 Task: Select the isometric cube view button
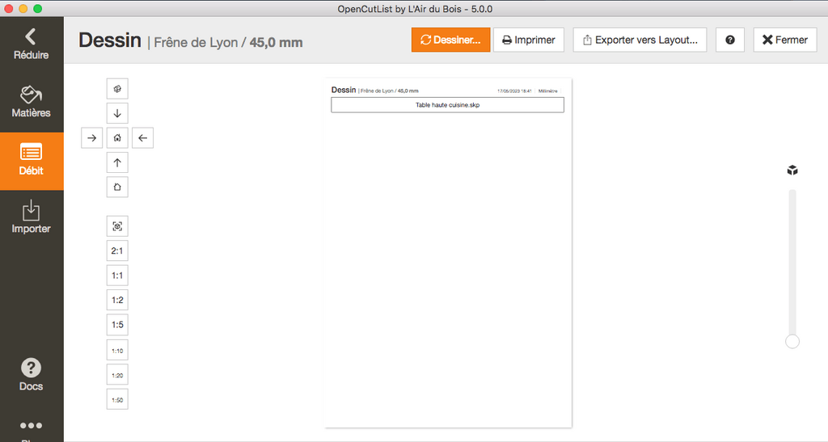117,89
